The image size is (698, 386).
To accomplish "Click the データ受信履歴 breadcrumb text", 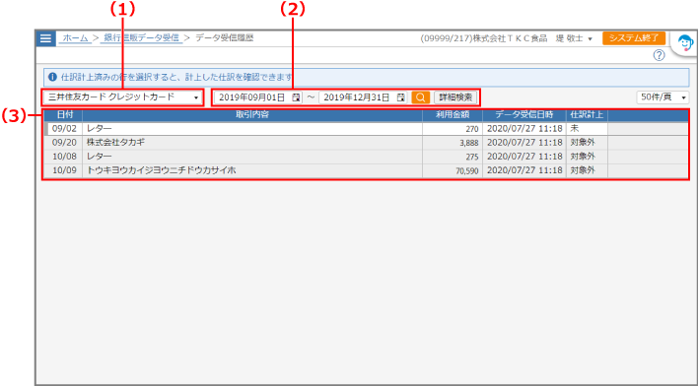I will coord(225,38).
